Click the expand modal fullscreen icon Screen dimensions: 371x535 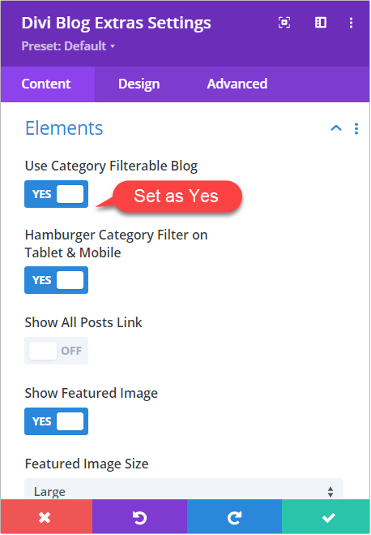(284, 23)
